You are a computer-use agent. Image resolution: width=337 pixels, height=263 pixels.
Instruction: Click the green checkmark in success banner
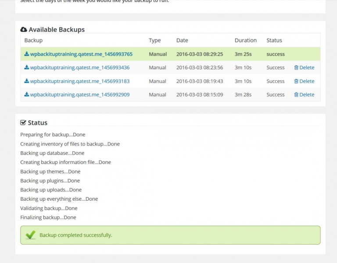point(31,235)
